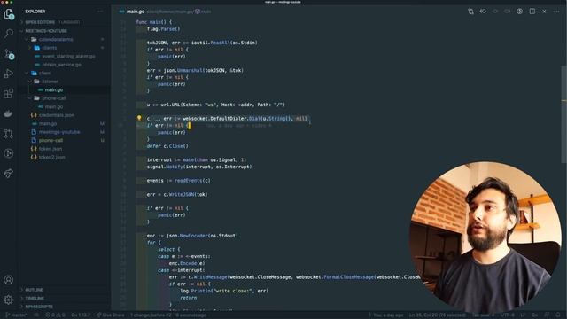Click the notifications bell in status bar
This screenshot has width=567, height=319.
558,315
